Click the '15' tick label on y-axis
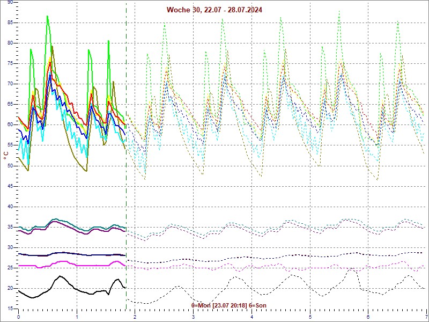 coord(10,309)
